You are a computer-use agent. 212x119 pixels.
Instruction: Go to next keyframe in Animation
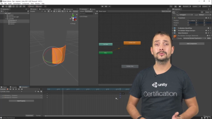click(x=19, y=89)
